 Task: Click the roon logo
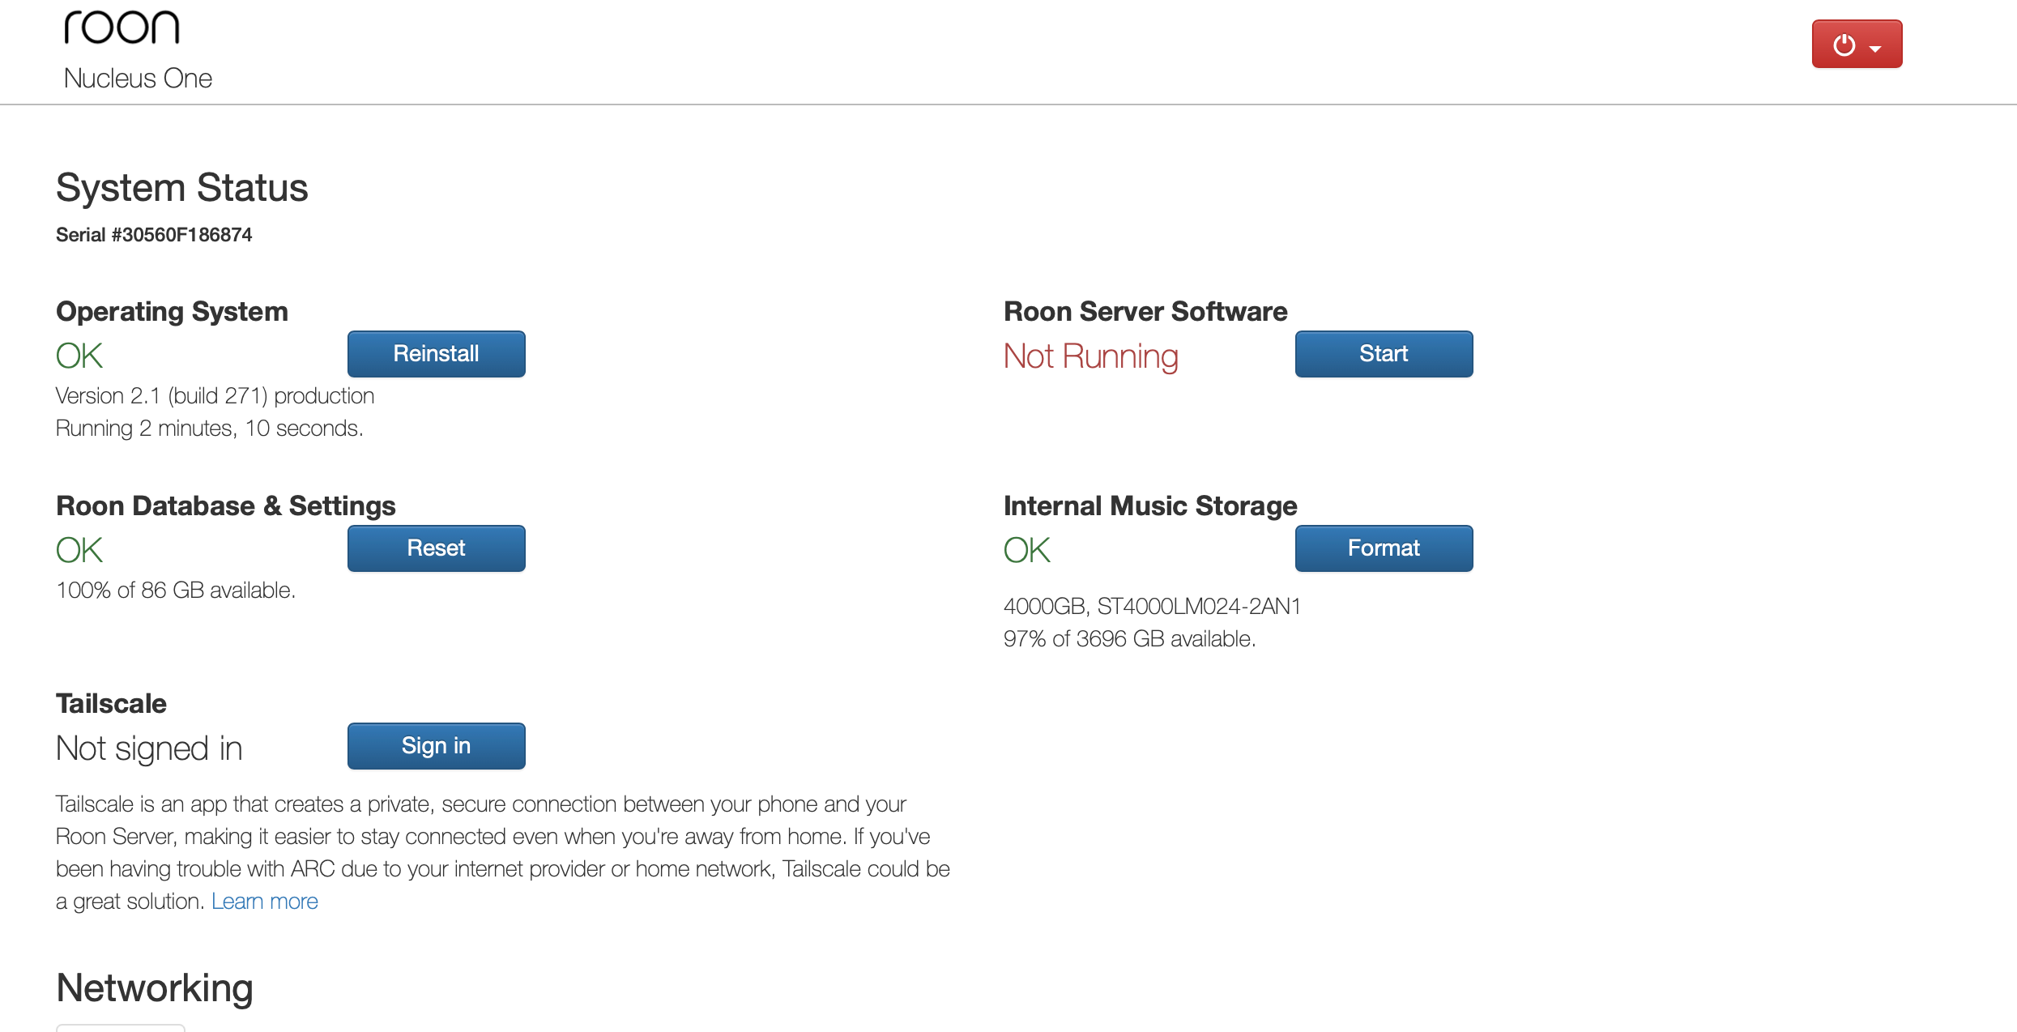click(122, 28)
